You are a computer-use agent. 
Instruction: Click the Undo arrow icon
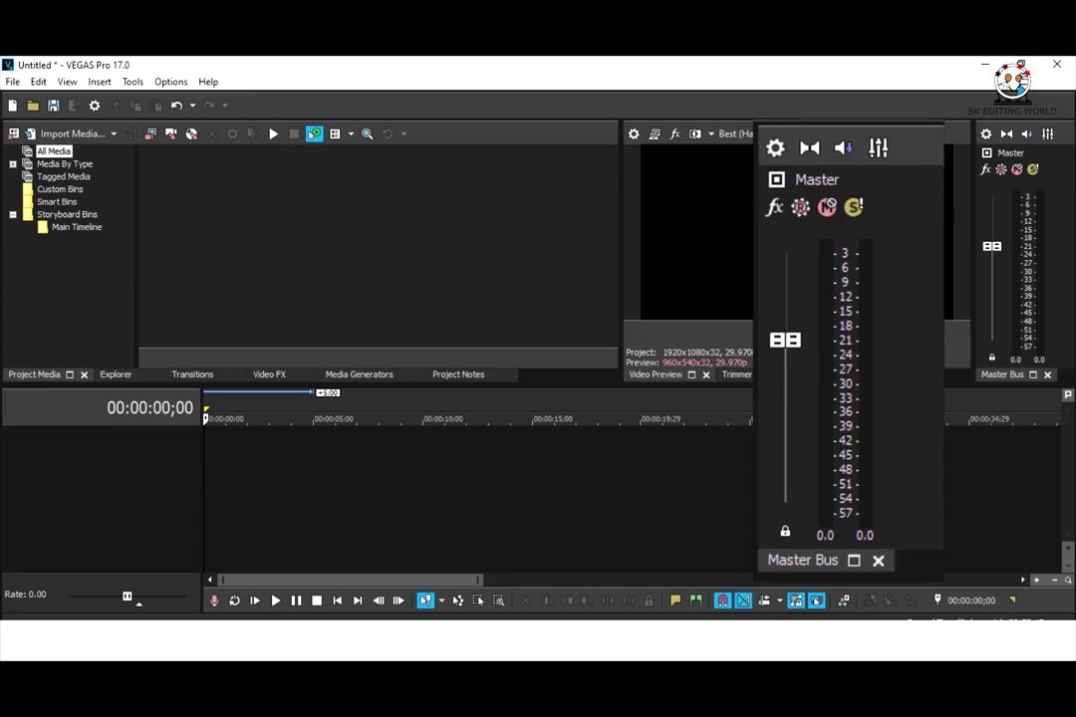(176, 106)
